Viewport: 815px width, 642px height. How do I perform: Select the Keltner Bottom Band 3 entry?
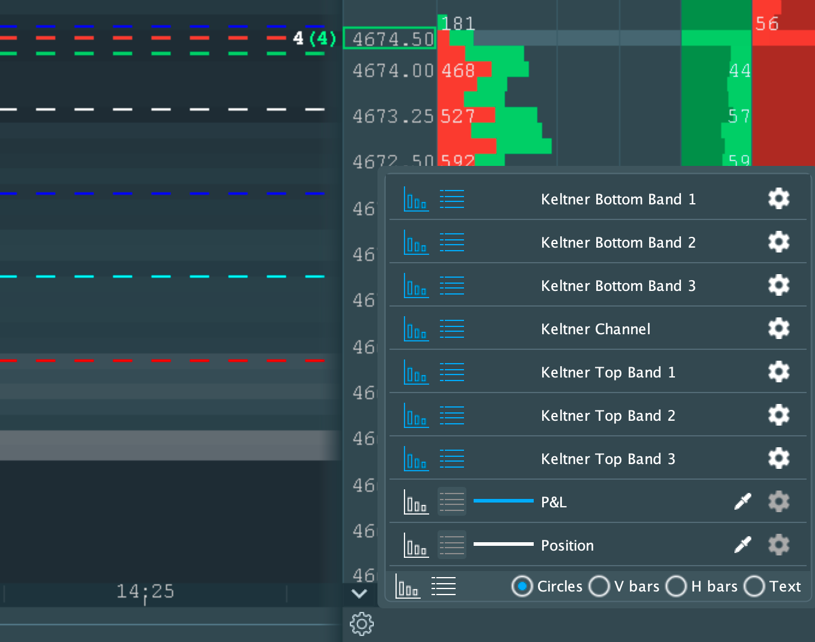click(x=618, y=286)
